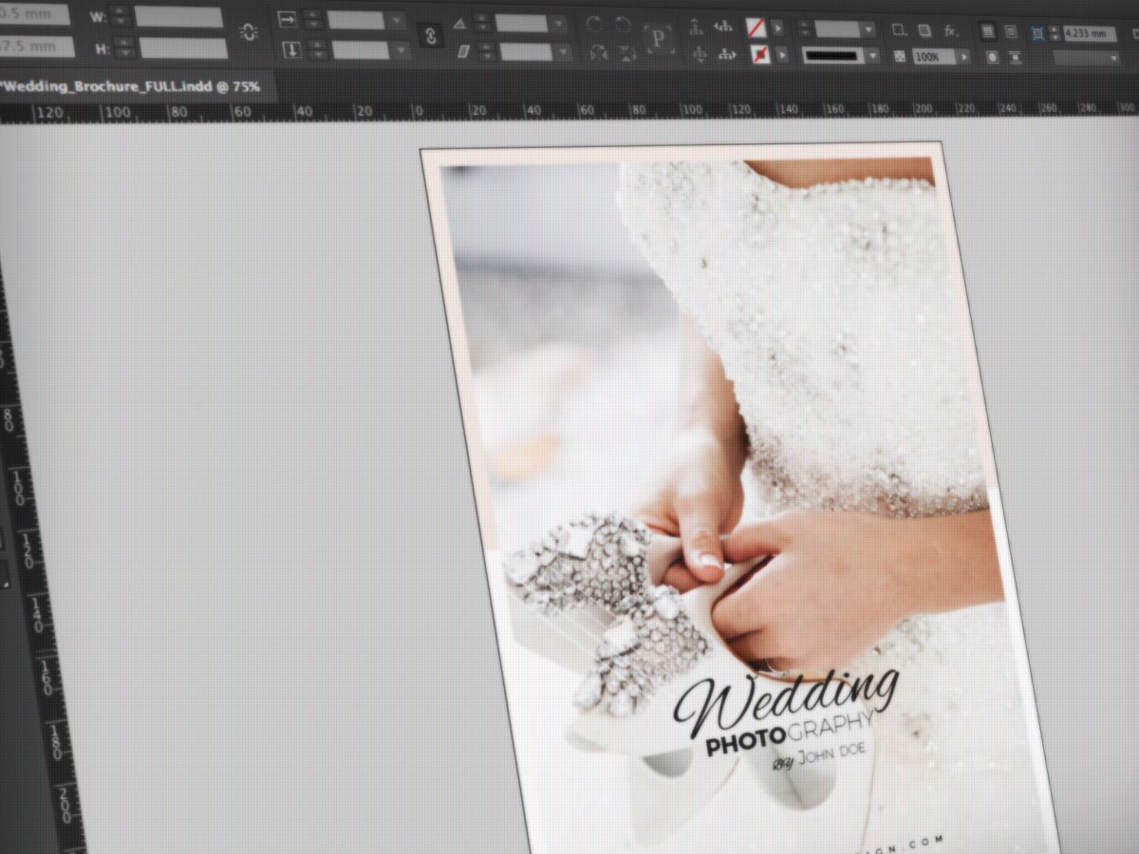Click the P flip/rotate indicator
The height and width of the screenshot is (854, 1139).
coord(658,40)
